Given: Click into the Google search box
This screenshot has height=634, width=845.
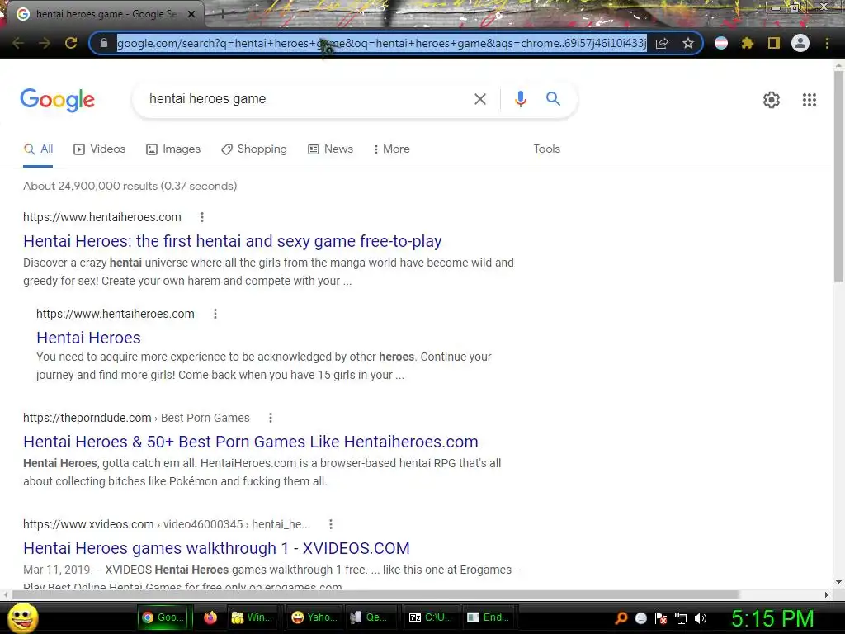Looking at the screenshot, I should tap(307, 99).
